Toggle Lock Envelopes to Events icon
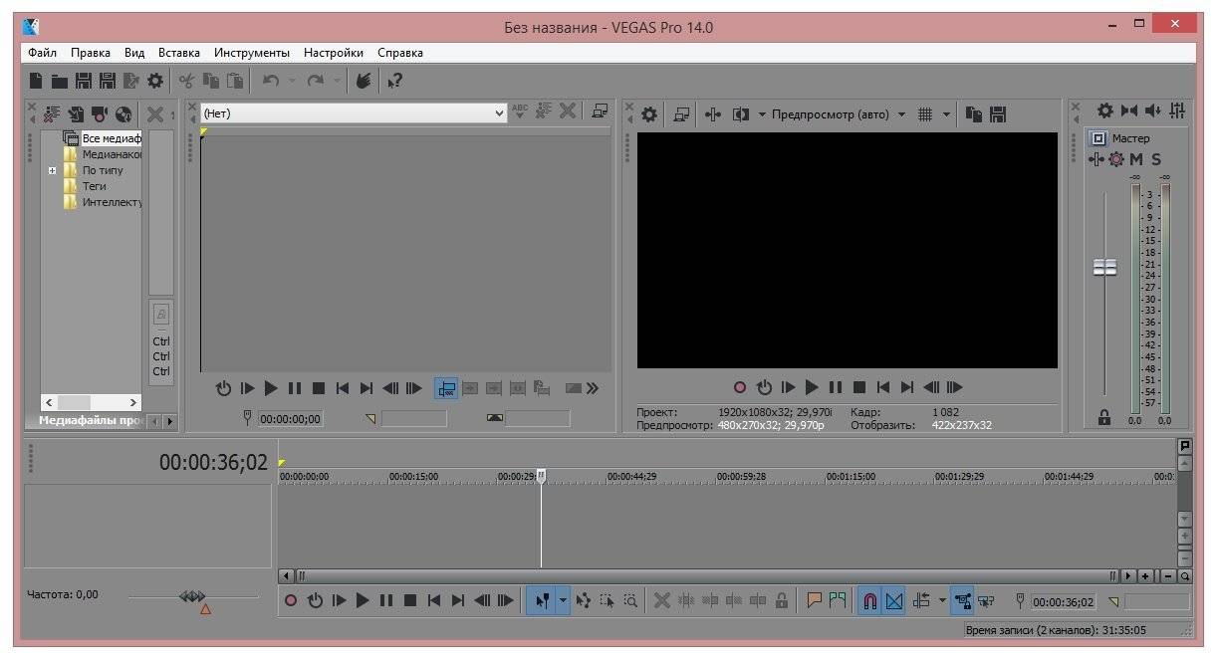The height and width of the screenshot is (666, 1221). [963, 600]
